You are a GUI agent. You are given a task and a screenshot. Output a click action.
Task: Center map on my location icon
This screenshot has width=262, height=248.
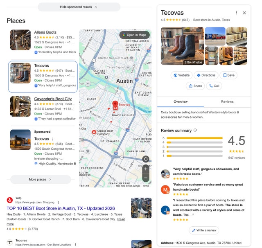point(146,159)
